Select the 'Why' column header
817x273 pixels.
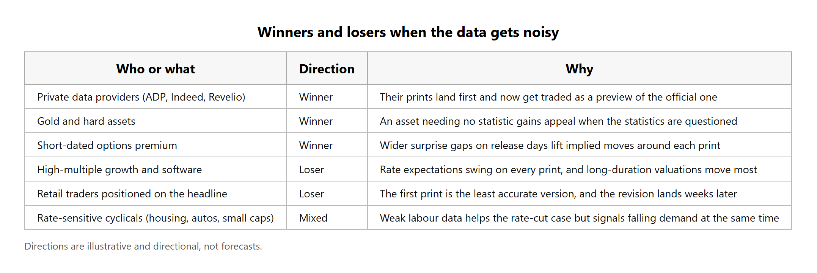click(x=580, y=68)
